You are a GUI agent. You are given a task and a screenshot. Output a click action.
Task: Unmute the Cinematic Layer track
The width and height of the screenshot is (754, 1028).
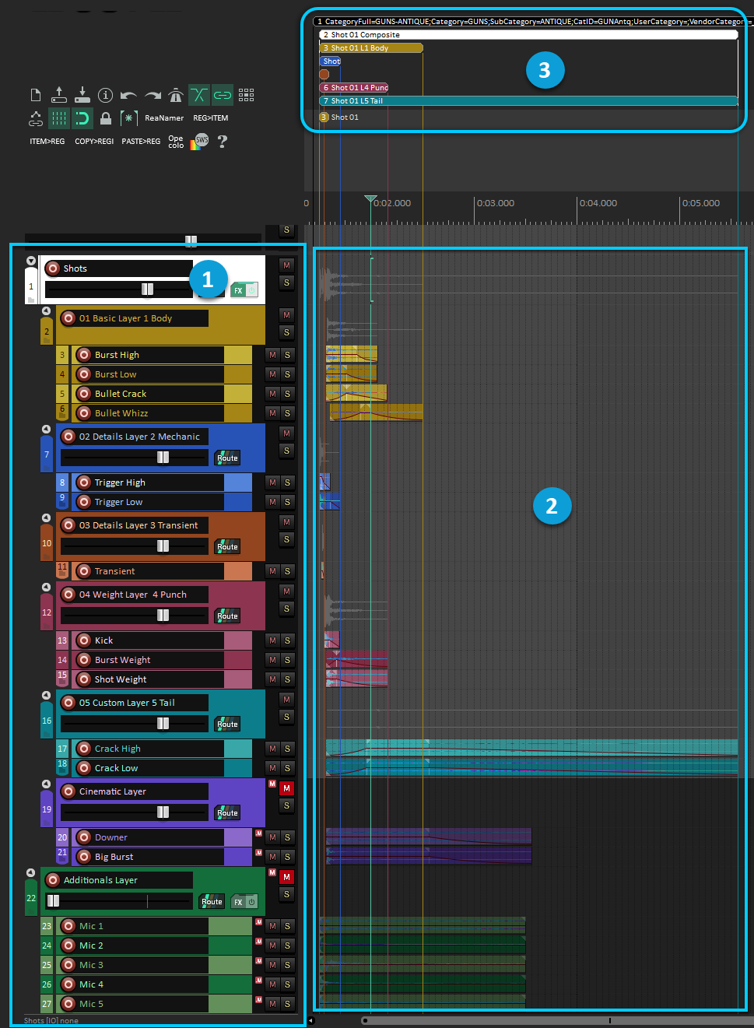(287, 788)
